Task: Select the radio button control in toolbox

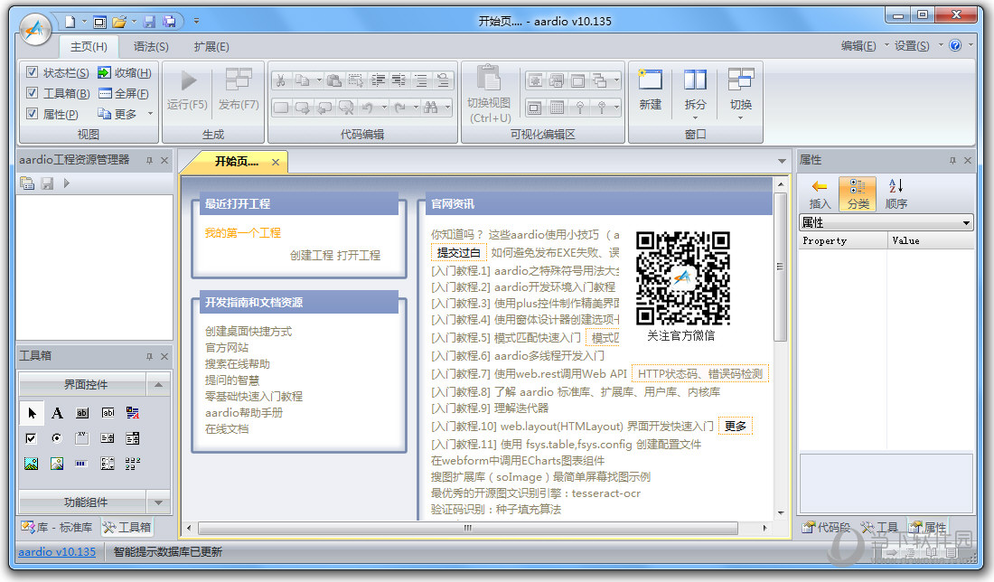Action: click(56, 438)
